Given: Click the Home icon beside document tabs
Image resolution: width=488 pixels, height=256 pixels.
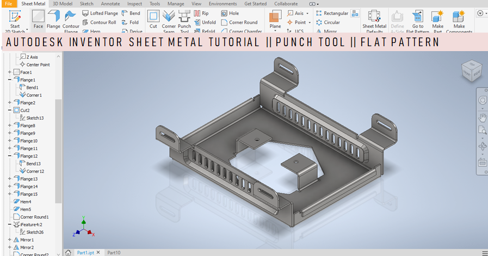Looking at the screenshot, I should tap(68, 252).
